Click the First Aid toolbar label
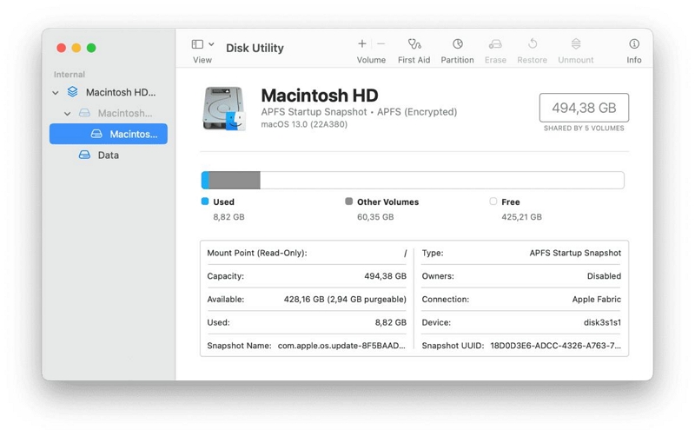Screen dimensions: 695x436 click(x=414, y=60)
